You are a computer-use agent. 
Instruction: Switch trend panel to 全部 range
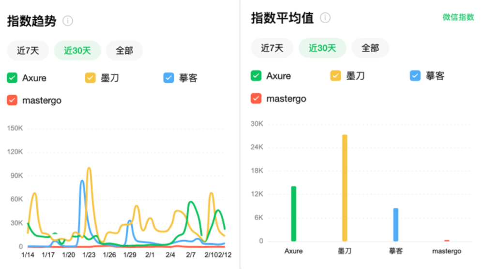click(124, 51)
